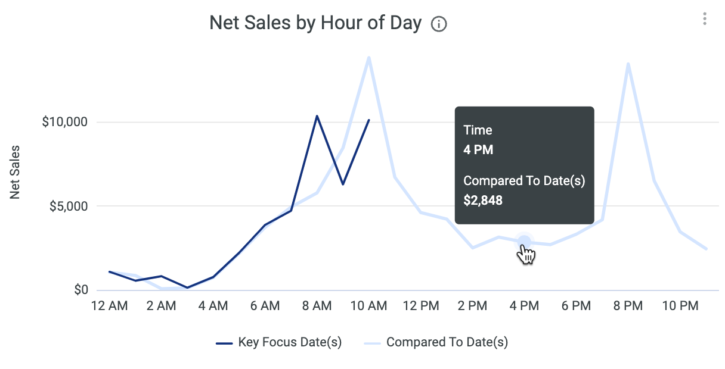Click the light blue Compared To legend swatch
The image size is (725, 369).
[372, 343]
